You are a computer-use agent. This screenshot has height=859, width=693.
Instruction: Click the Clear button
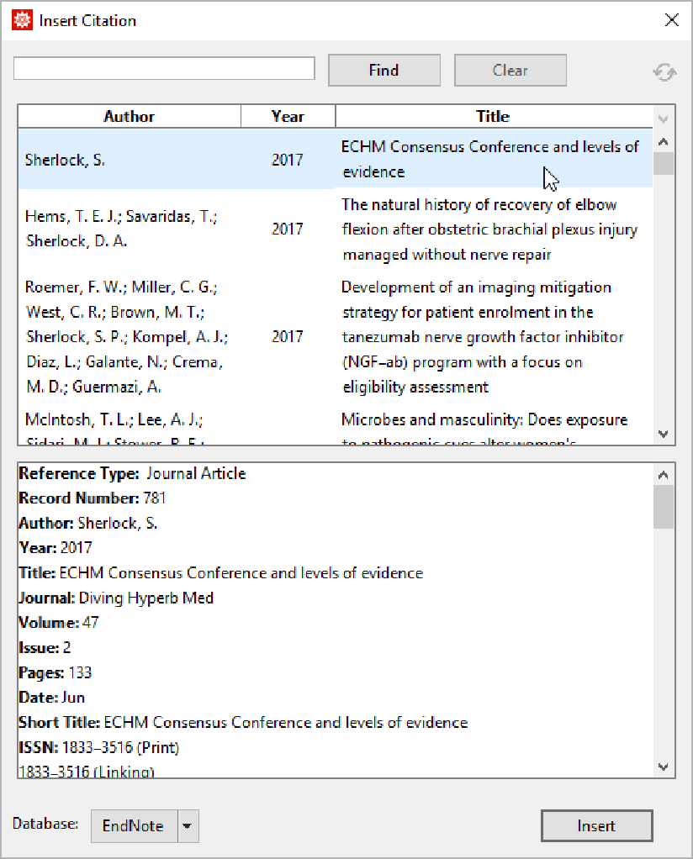(x=510, y=71)
